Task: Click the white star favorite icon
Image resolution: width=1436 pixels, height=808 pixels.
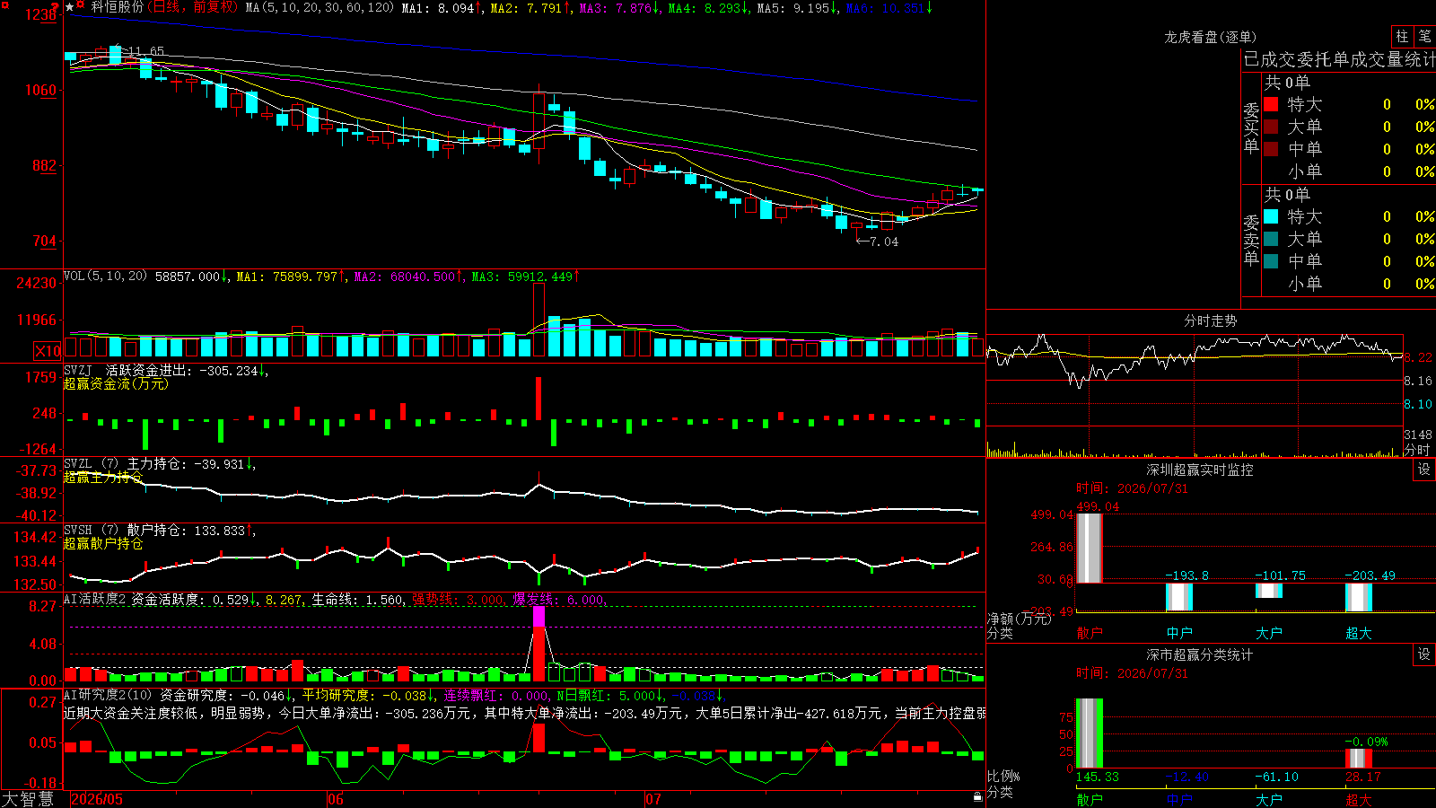Action: [x=70, y=7]
